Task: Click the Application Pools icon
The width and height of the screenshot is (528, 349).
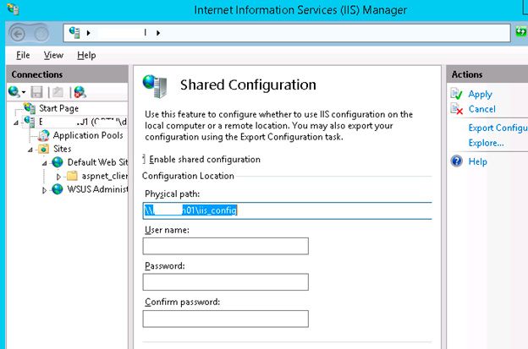Action: coord(44,135)
